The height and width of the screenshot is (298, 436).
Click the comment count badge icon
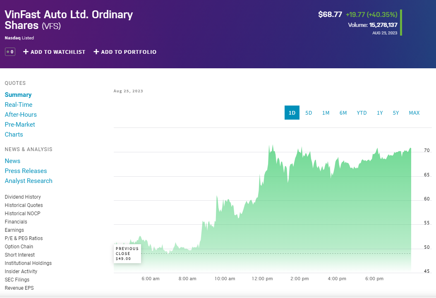(x=10, y=52)
